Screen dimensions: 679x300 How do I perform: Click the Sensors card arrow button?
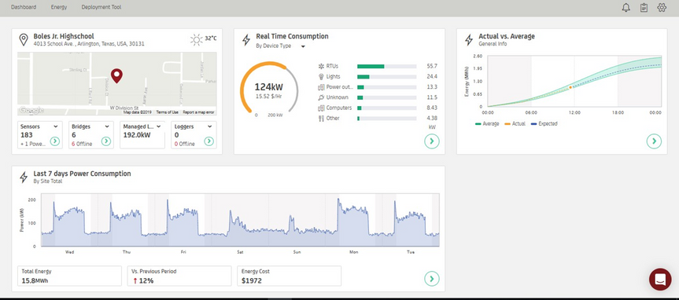[x=54, y=141]
